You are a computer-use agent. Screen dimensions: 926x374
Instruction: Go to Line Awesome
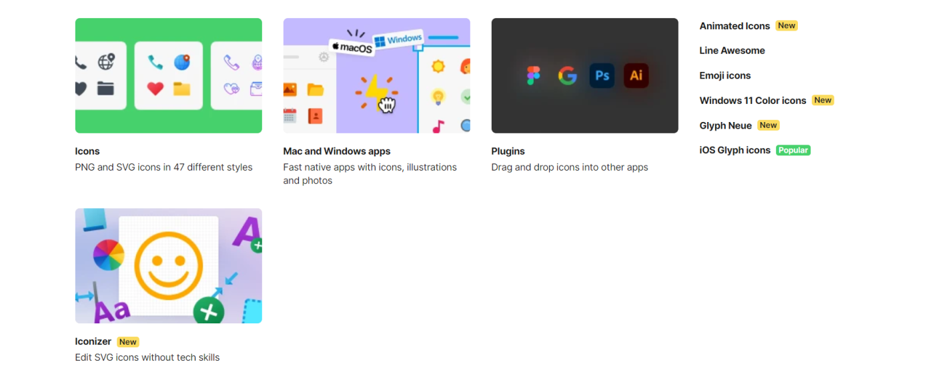(732, 51)
